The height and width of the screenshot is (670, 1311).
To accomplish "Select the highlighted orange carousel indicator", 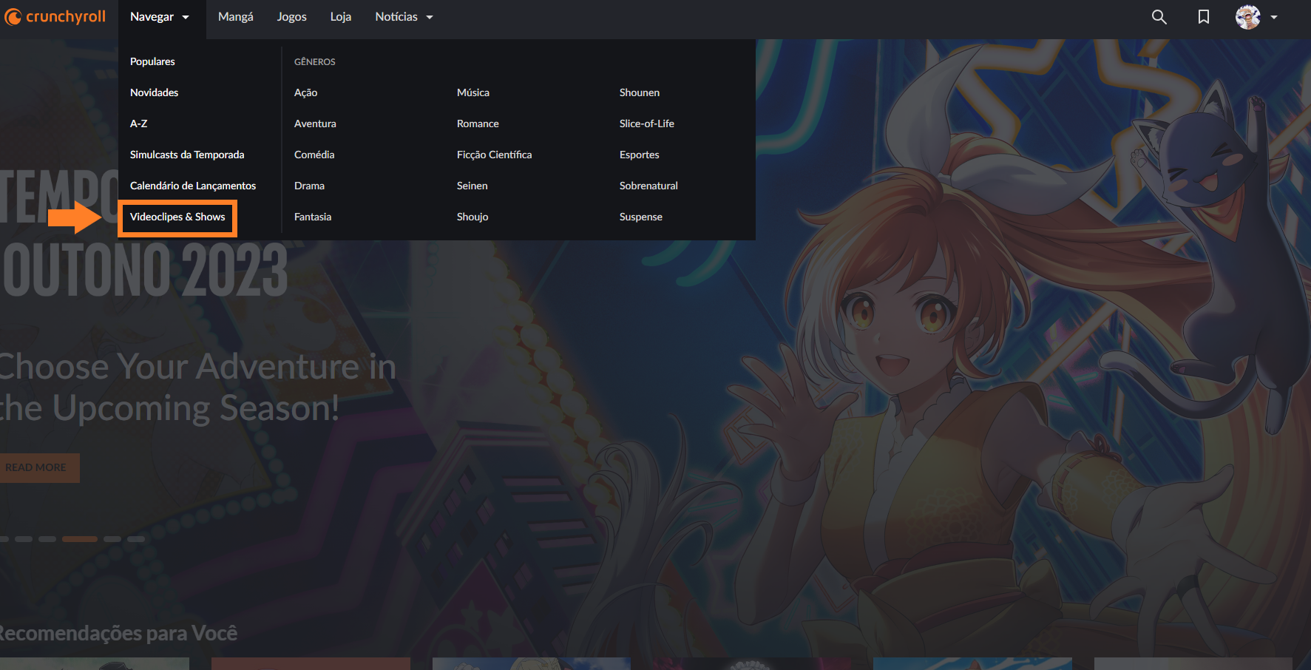I will (80, 539).
